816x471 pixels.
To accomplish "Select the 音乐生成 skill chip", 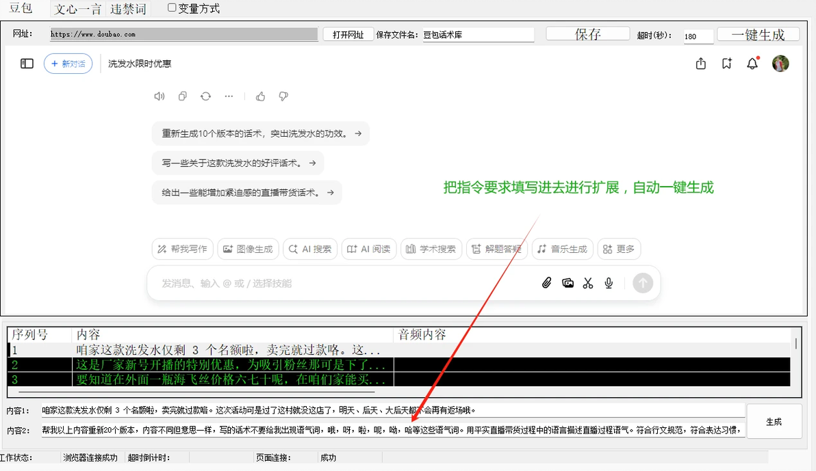I will click(562, 249).
